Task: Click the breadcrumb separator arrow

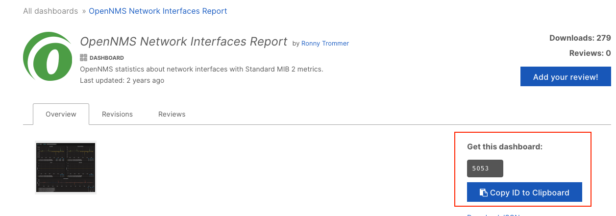Action: pos(84,11)
